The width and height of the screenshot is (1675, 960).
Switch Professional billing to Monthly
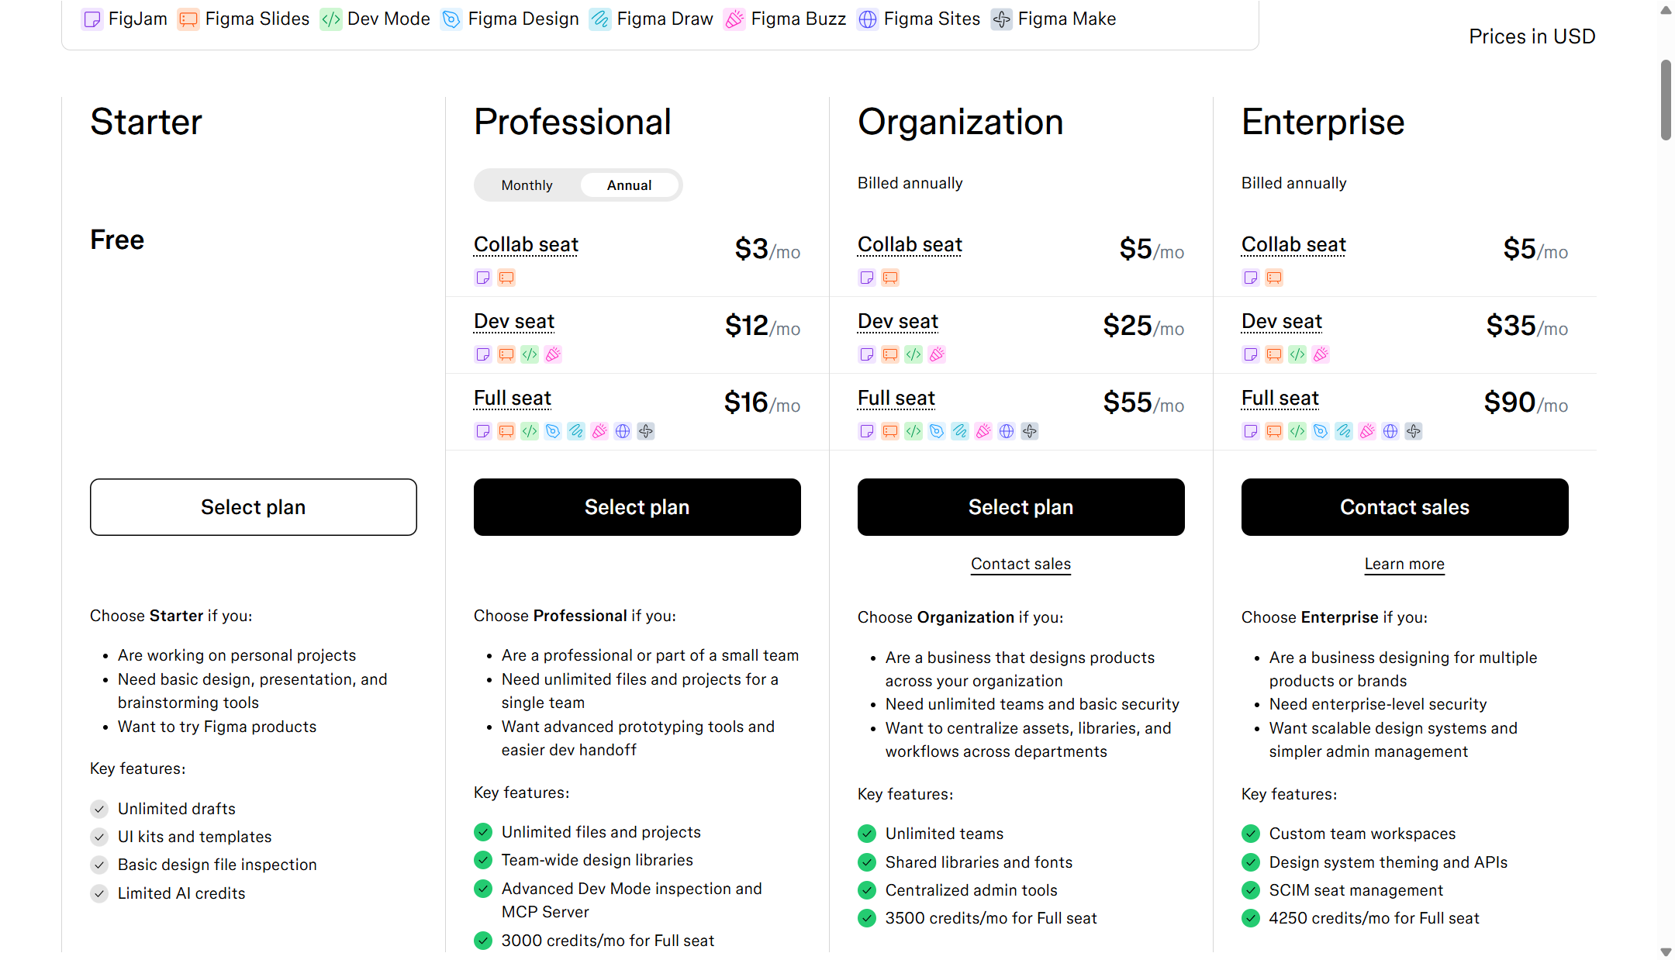pyautogui.click(x=527, y=185)
